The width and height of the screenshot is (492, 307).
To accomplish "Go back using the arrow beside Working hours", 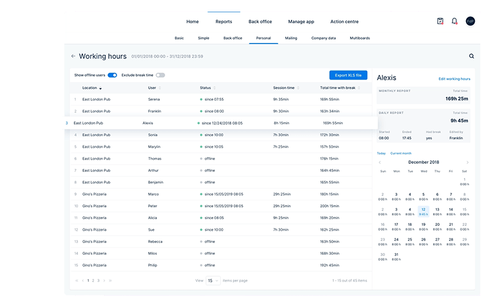I will (73, 56).
